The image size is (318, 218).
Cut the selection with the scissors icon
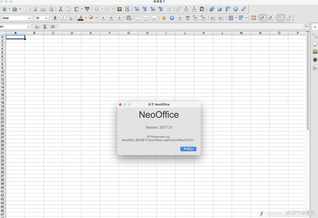(x=61, y=9)
